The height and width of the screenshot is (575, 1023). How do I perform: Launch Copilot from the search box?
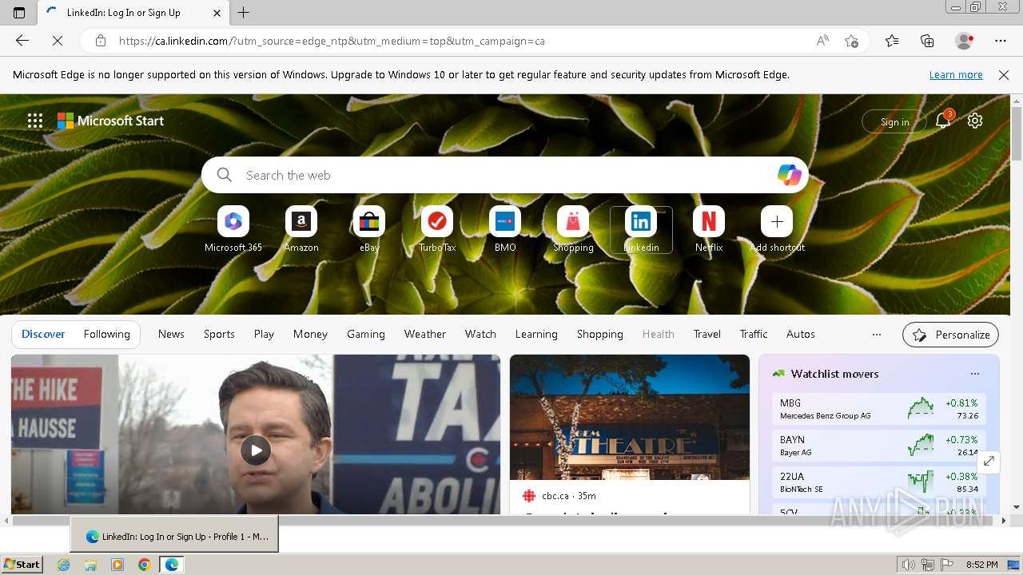(789, 175)
